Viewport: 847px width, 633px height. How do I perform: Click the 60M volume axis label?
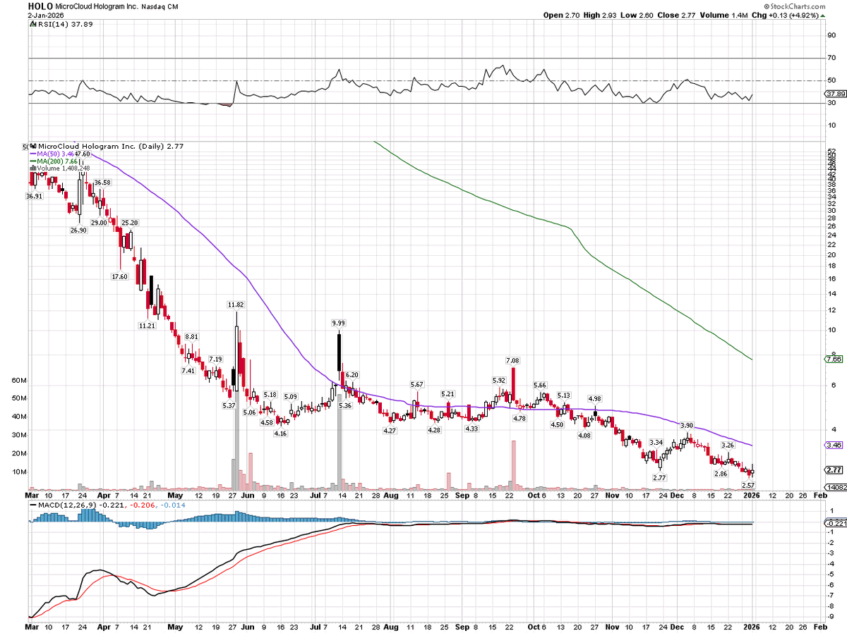[19, 380]
